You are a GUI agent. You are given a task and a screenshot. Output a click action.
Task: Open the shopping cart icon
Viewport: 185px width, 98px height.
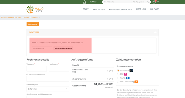point(154,2)
